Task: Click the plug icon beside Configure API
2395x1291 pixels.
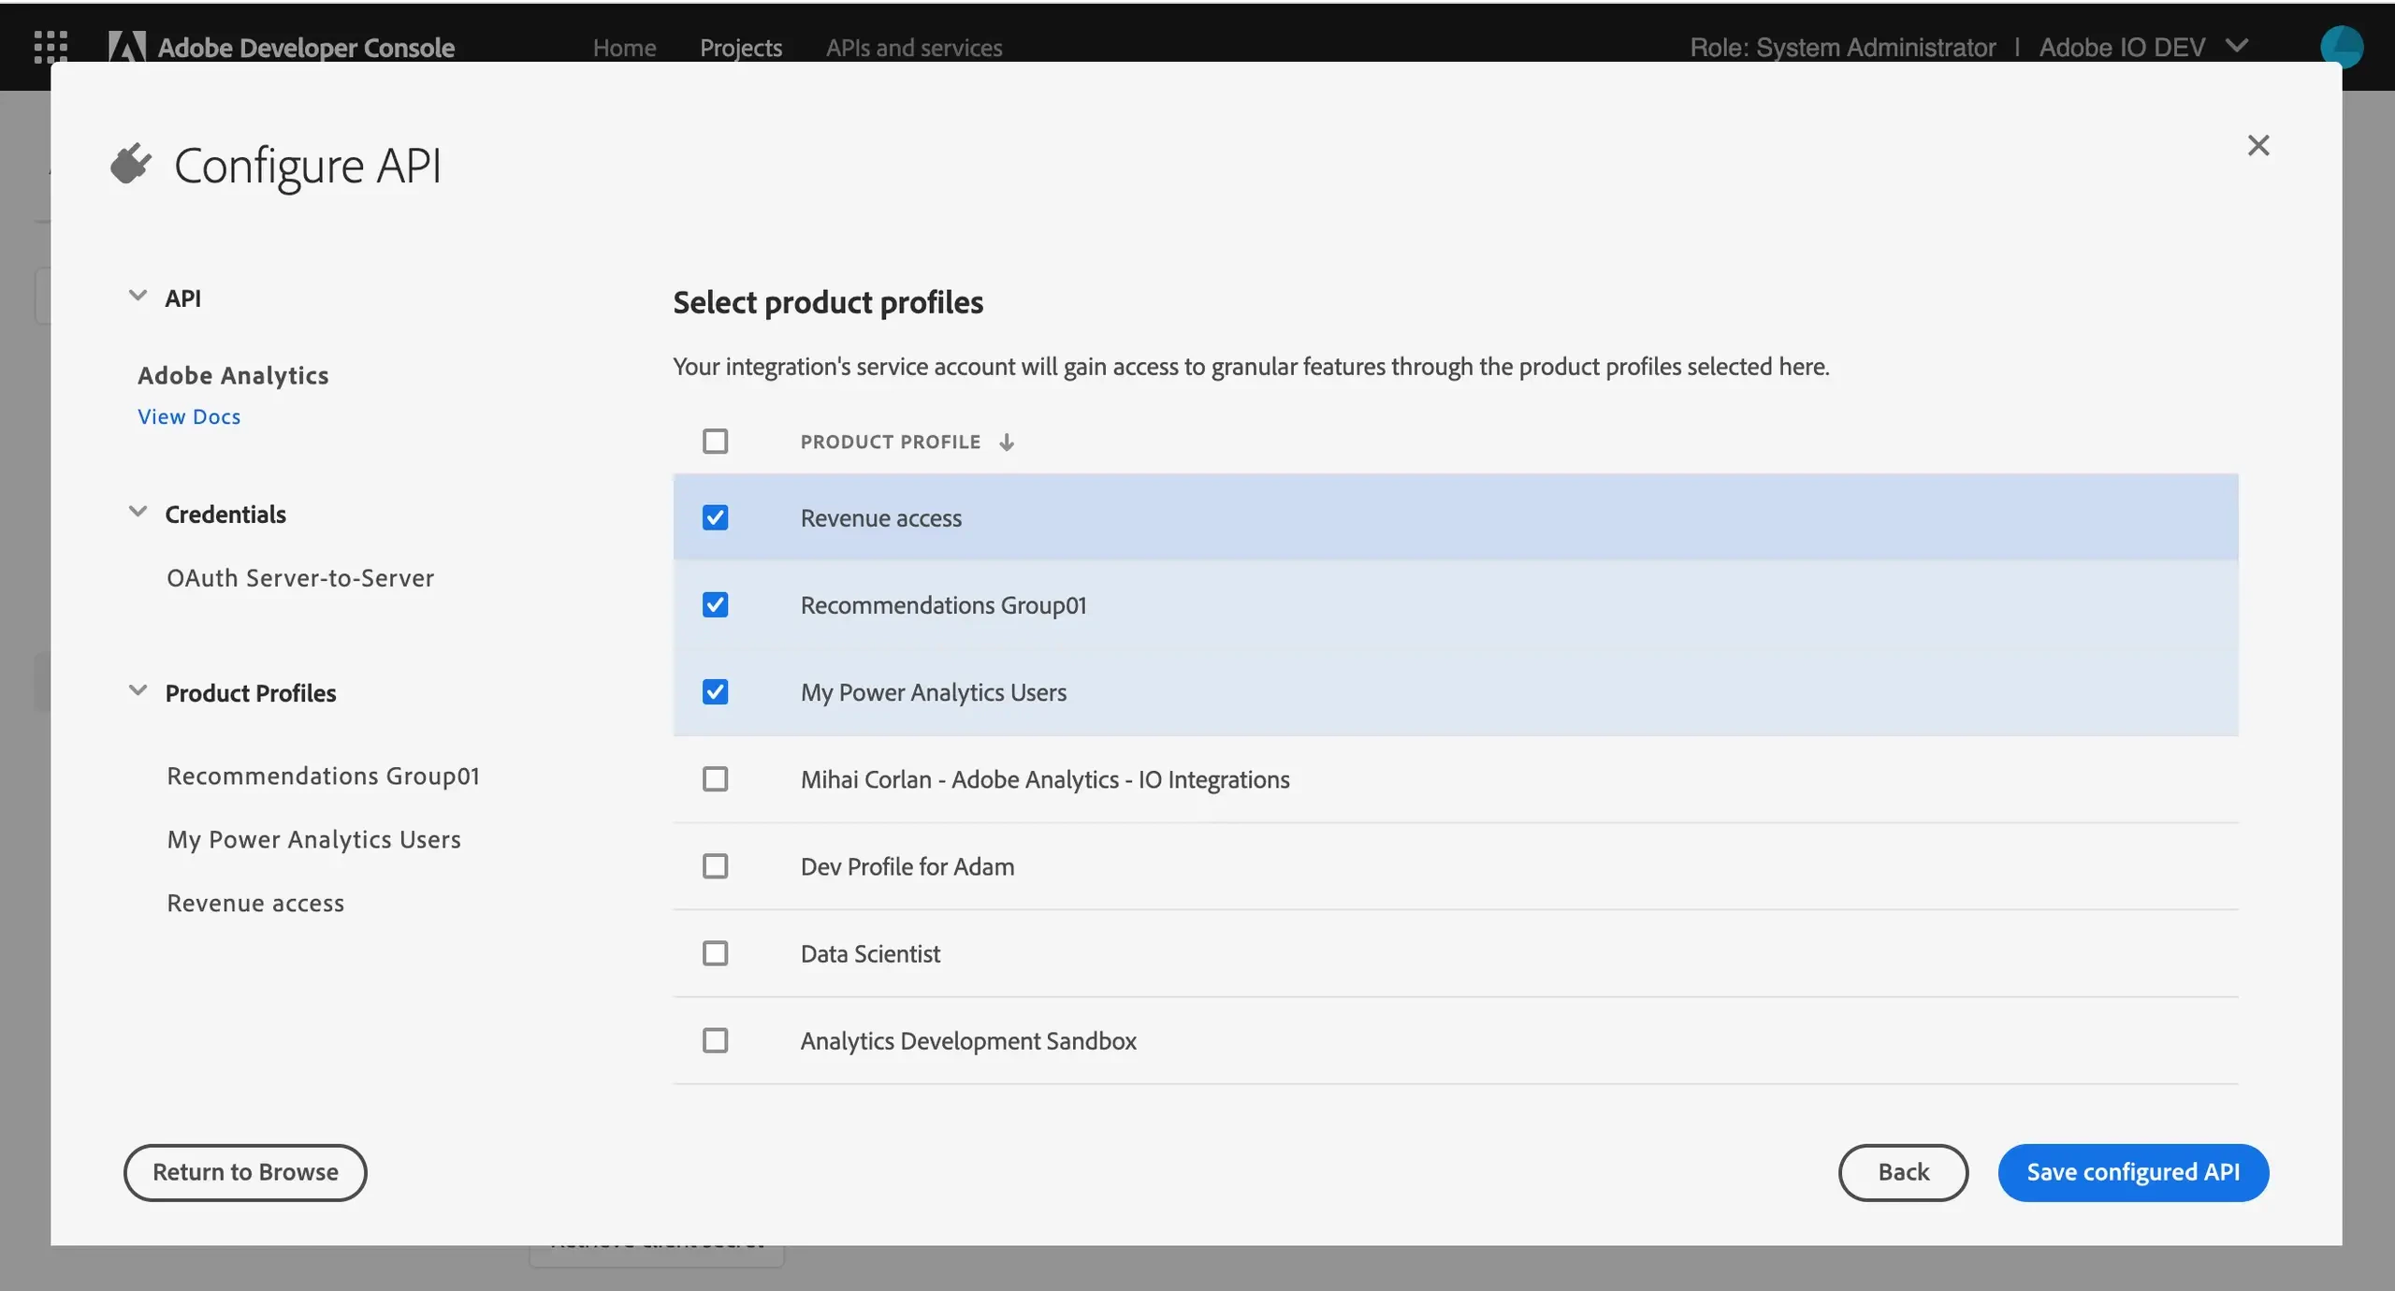Action: coord(131,164)
